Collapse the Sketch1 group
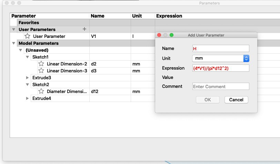This screenshot has width=280, height=164. (27, 57)
